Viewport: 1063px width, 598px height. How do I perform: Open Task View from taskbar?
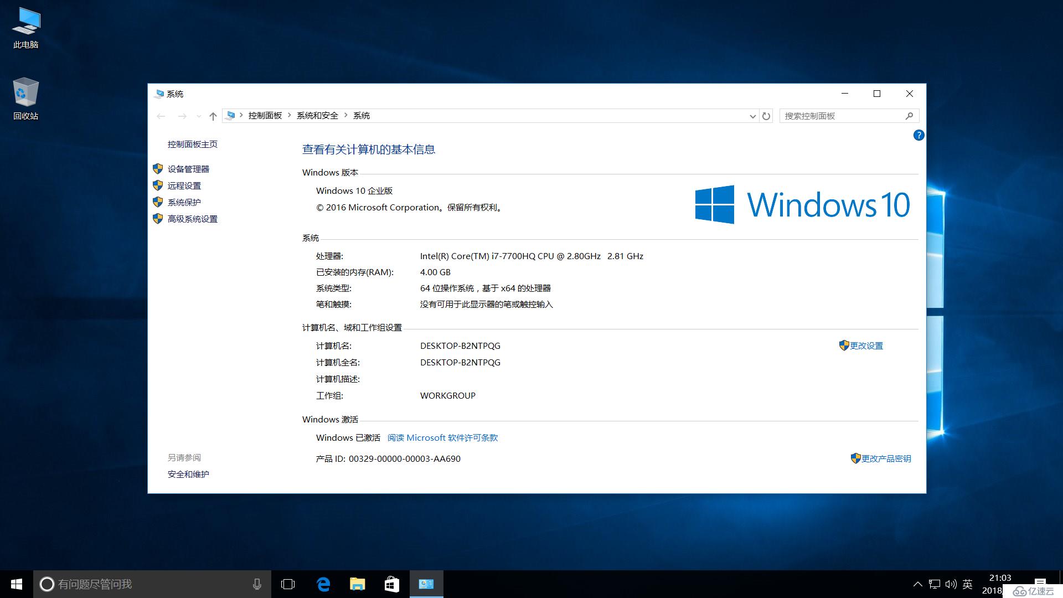point(288,584)
